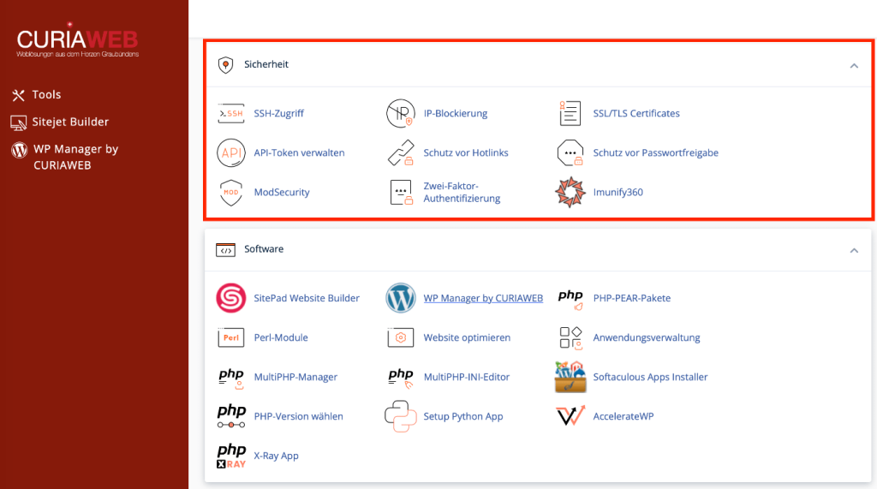Click the Softaculous Apps Installer toolbox icon
Image resolution: width=877 pixels, height=489 pixels.
point(570,377)
